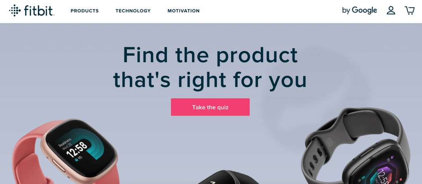Open the shopping cart icon

pos(409,10)
